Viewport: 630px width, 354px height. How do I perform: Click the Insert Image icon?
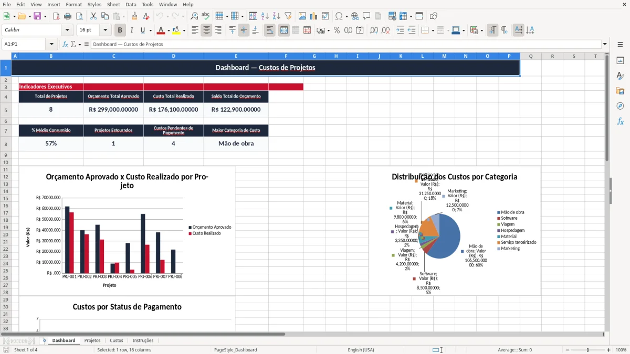[302, 16]
